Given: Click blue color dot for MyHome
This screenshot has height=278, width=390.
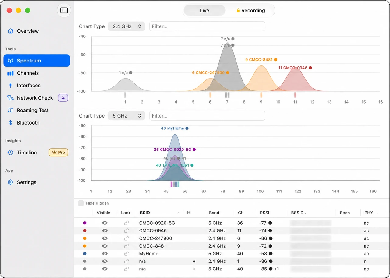Looking at the screenshot, I should click(x=85, y=254).
